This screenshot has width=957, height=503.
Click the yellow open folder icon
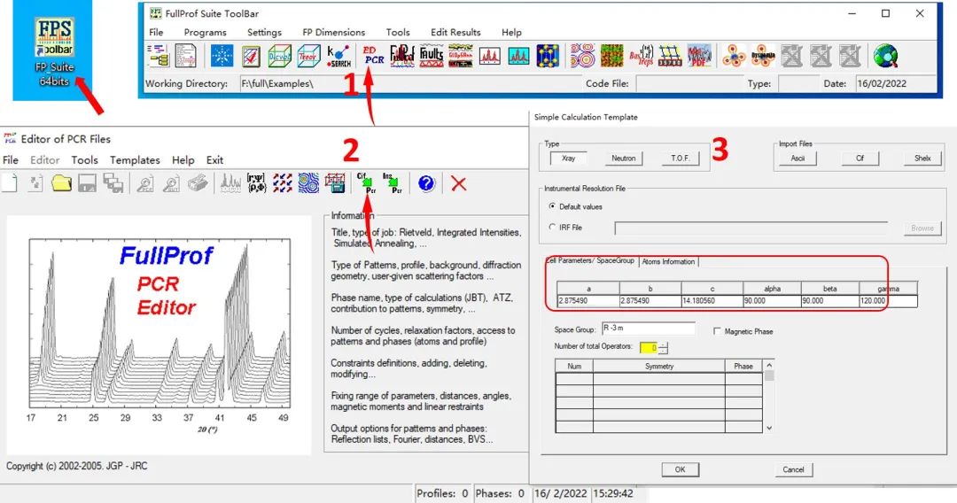(x=61, y=183)
